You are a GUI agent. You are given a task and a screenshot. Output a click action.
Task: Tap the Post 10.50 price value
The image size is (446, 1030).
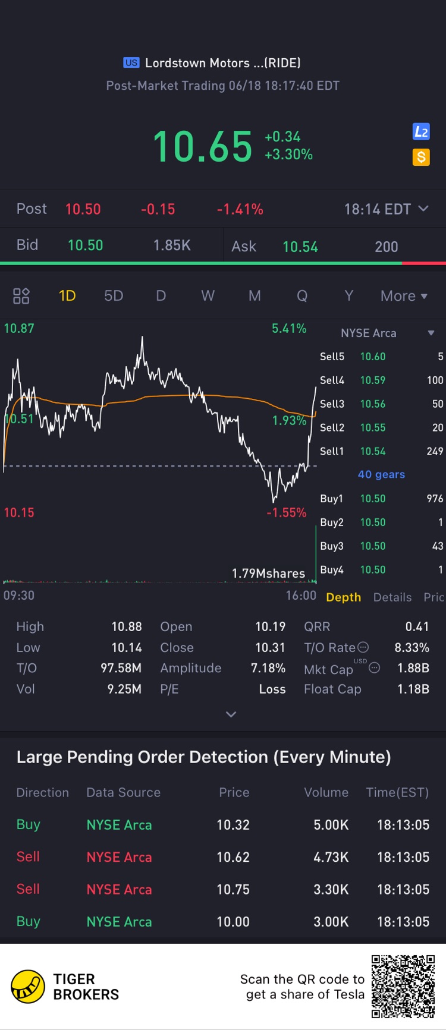[83, 209]
